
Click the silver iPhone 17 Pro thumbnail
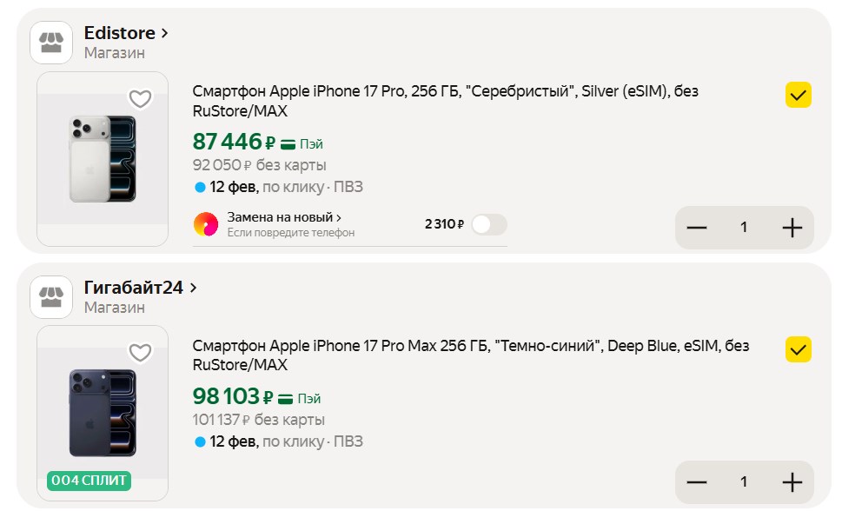point(103,159)
